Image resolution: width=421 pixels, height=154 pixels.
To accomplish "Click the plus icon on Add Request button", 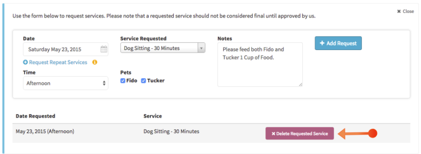I will click(322, 43).
